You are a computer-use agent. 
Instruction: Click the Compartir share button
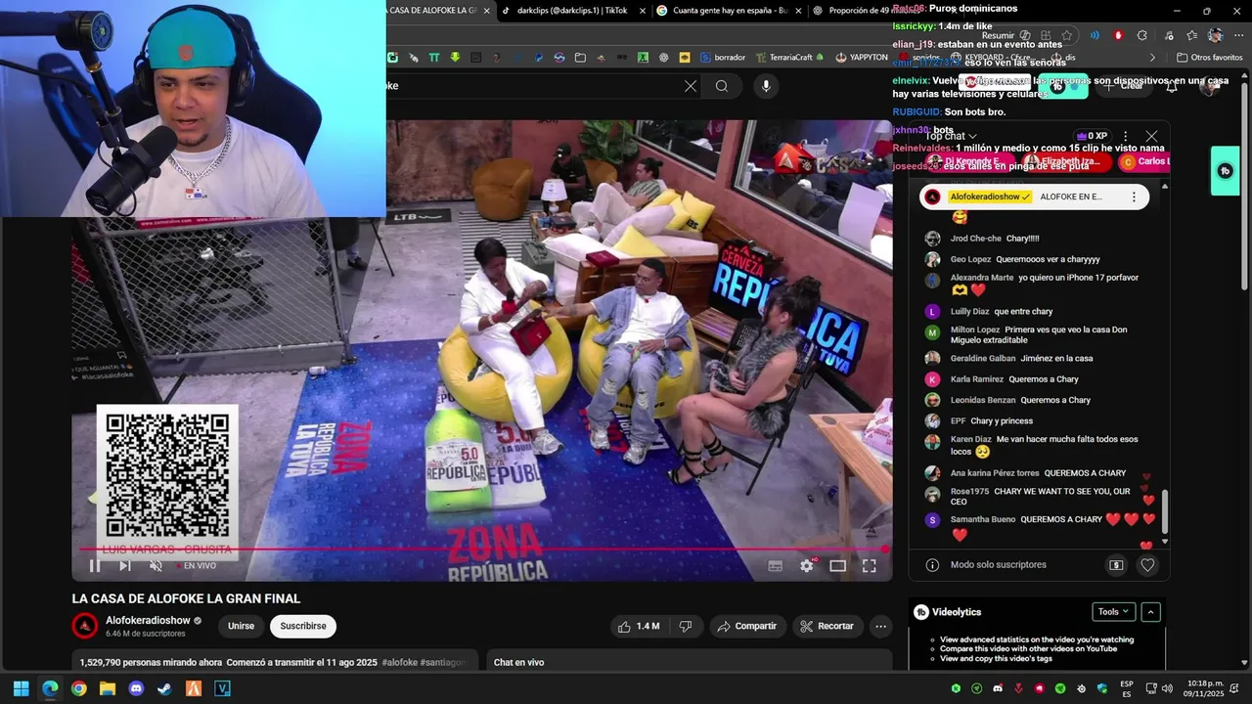click(x=747, y=626)
